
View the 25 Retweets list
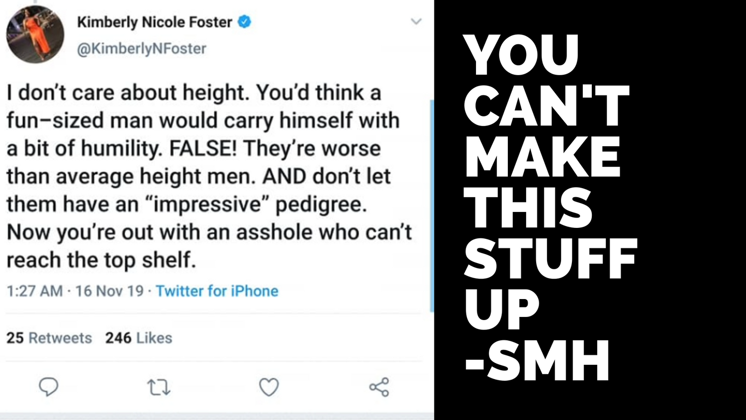tap(49, 337)
